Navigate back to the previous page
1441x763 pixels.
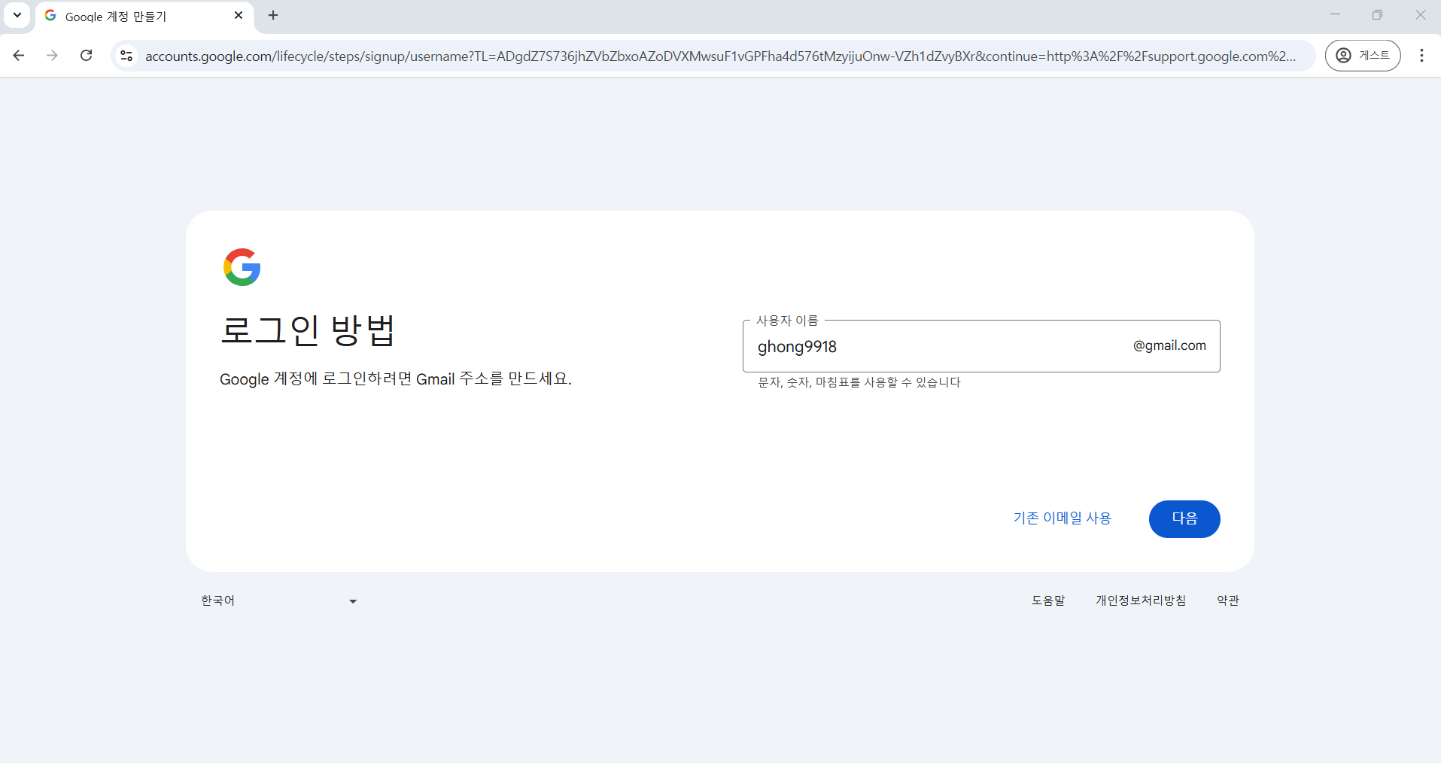(x=19, y=55)
